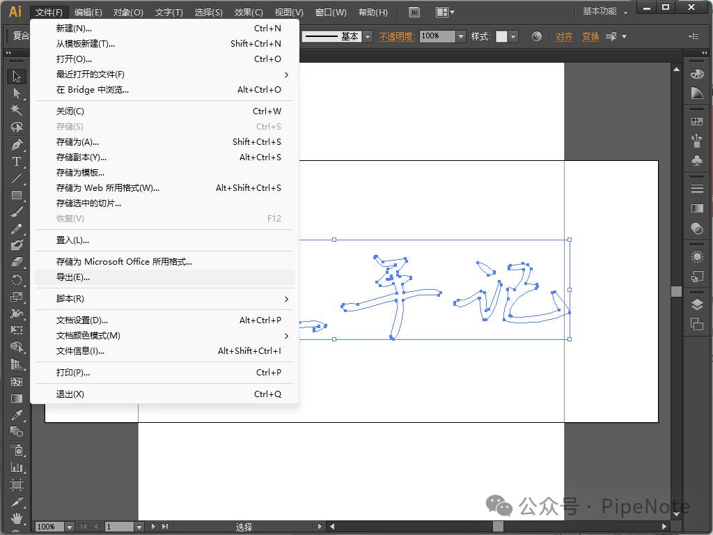This screenshot has width=713, height=535.
Task: Click the 样式 style swatch
Action: (501, 36)
